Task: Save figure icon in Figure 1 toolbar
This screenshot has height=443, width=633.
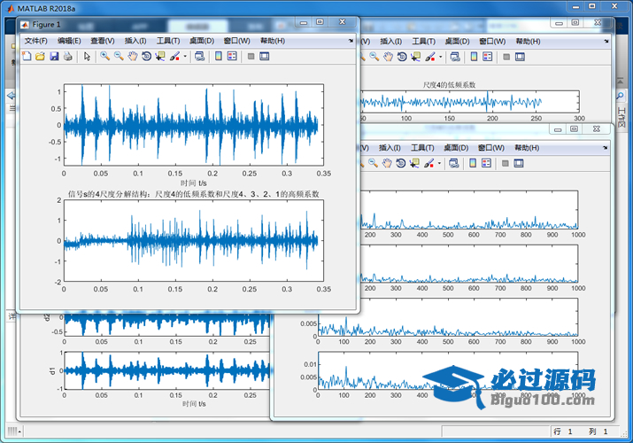Action: click(x=54, y=57)
